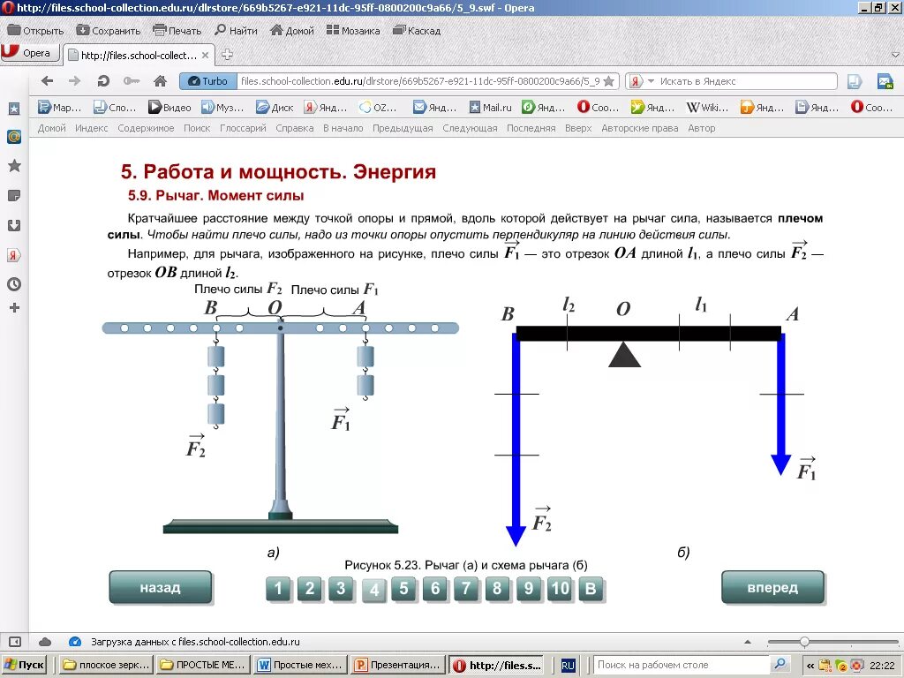Click the Opera menu button
This screenshot has width=904, height=678.
[30, 53]
